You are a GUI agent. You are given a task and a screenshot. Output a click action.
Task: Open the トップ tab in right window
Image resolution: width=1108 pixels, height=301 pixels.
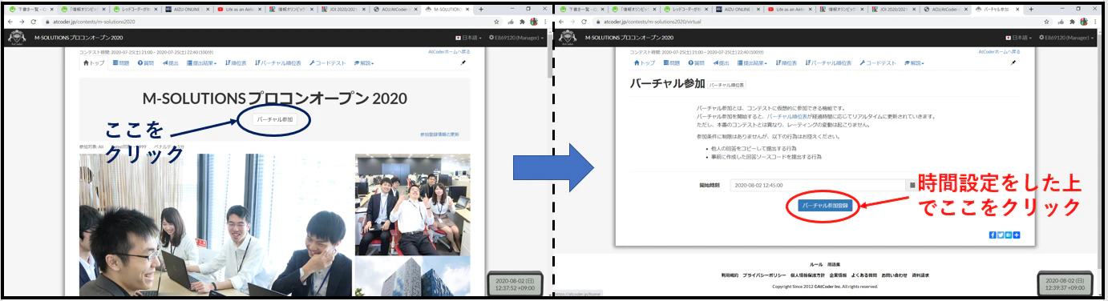[x=644, y=62]
